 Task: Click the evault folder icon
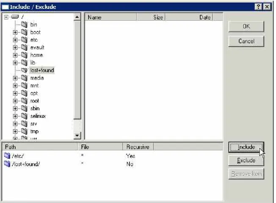click(x=24, y=47)
